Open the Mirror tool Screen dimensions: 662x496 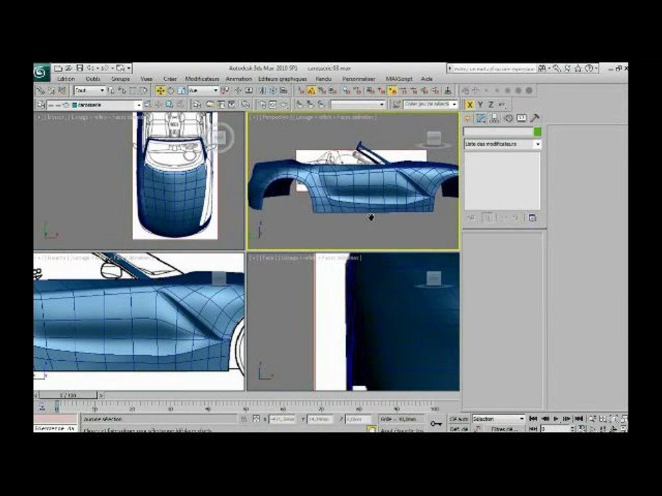(x=262, y=91)
